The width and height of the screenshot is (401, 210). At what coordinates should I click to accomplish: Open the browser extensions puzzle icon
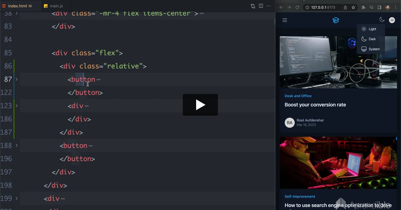coord(364,7)
